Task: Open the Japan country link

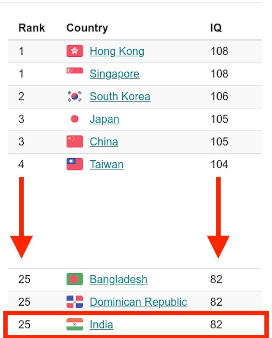Action: pos(104,119)
